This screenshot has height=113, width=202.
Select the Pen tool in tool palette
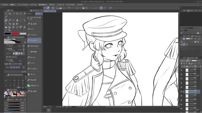coord(6,20)
